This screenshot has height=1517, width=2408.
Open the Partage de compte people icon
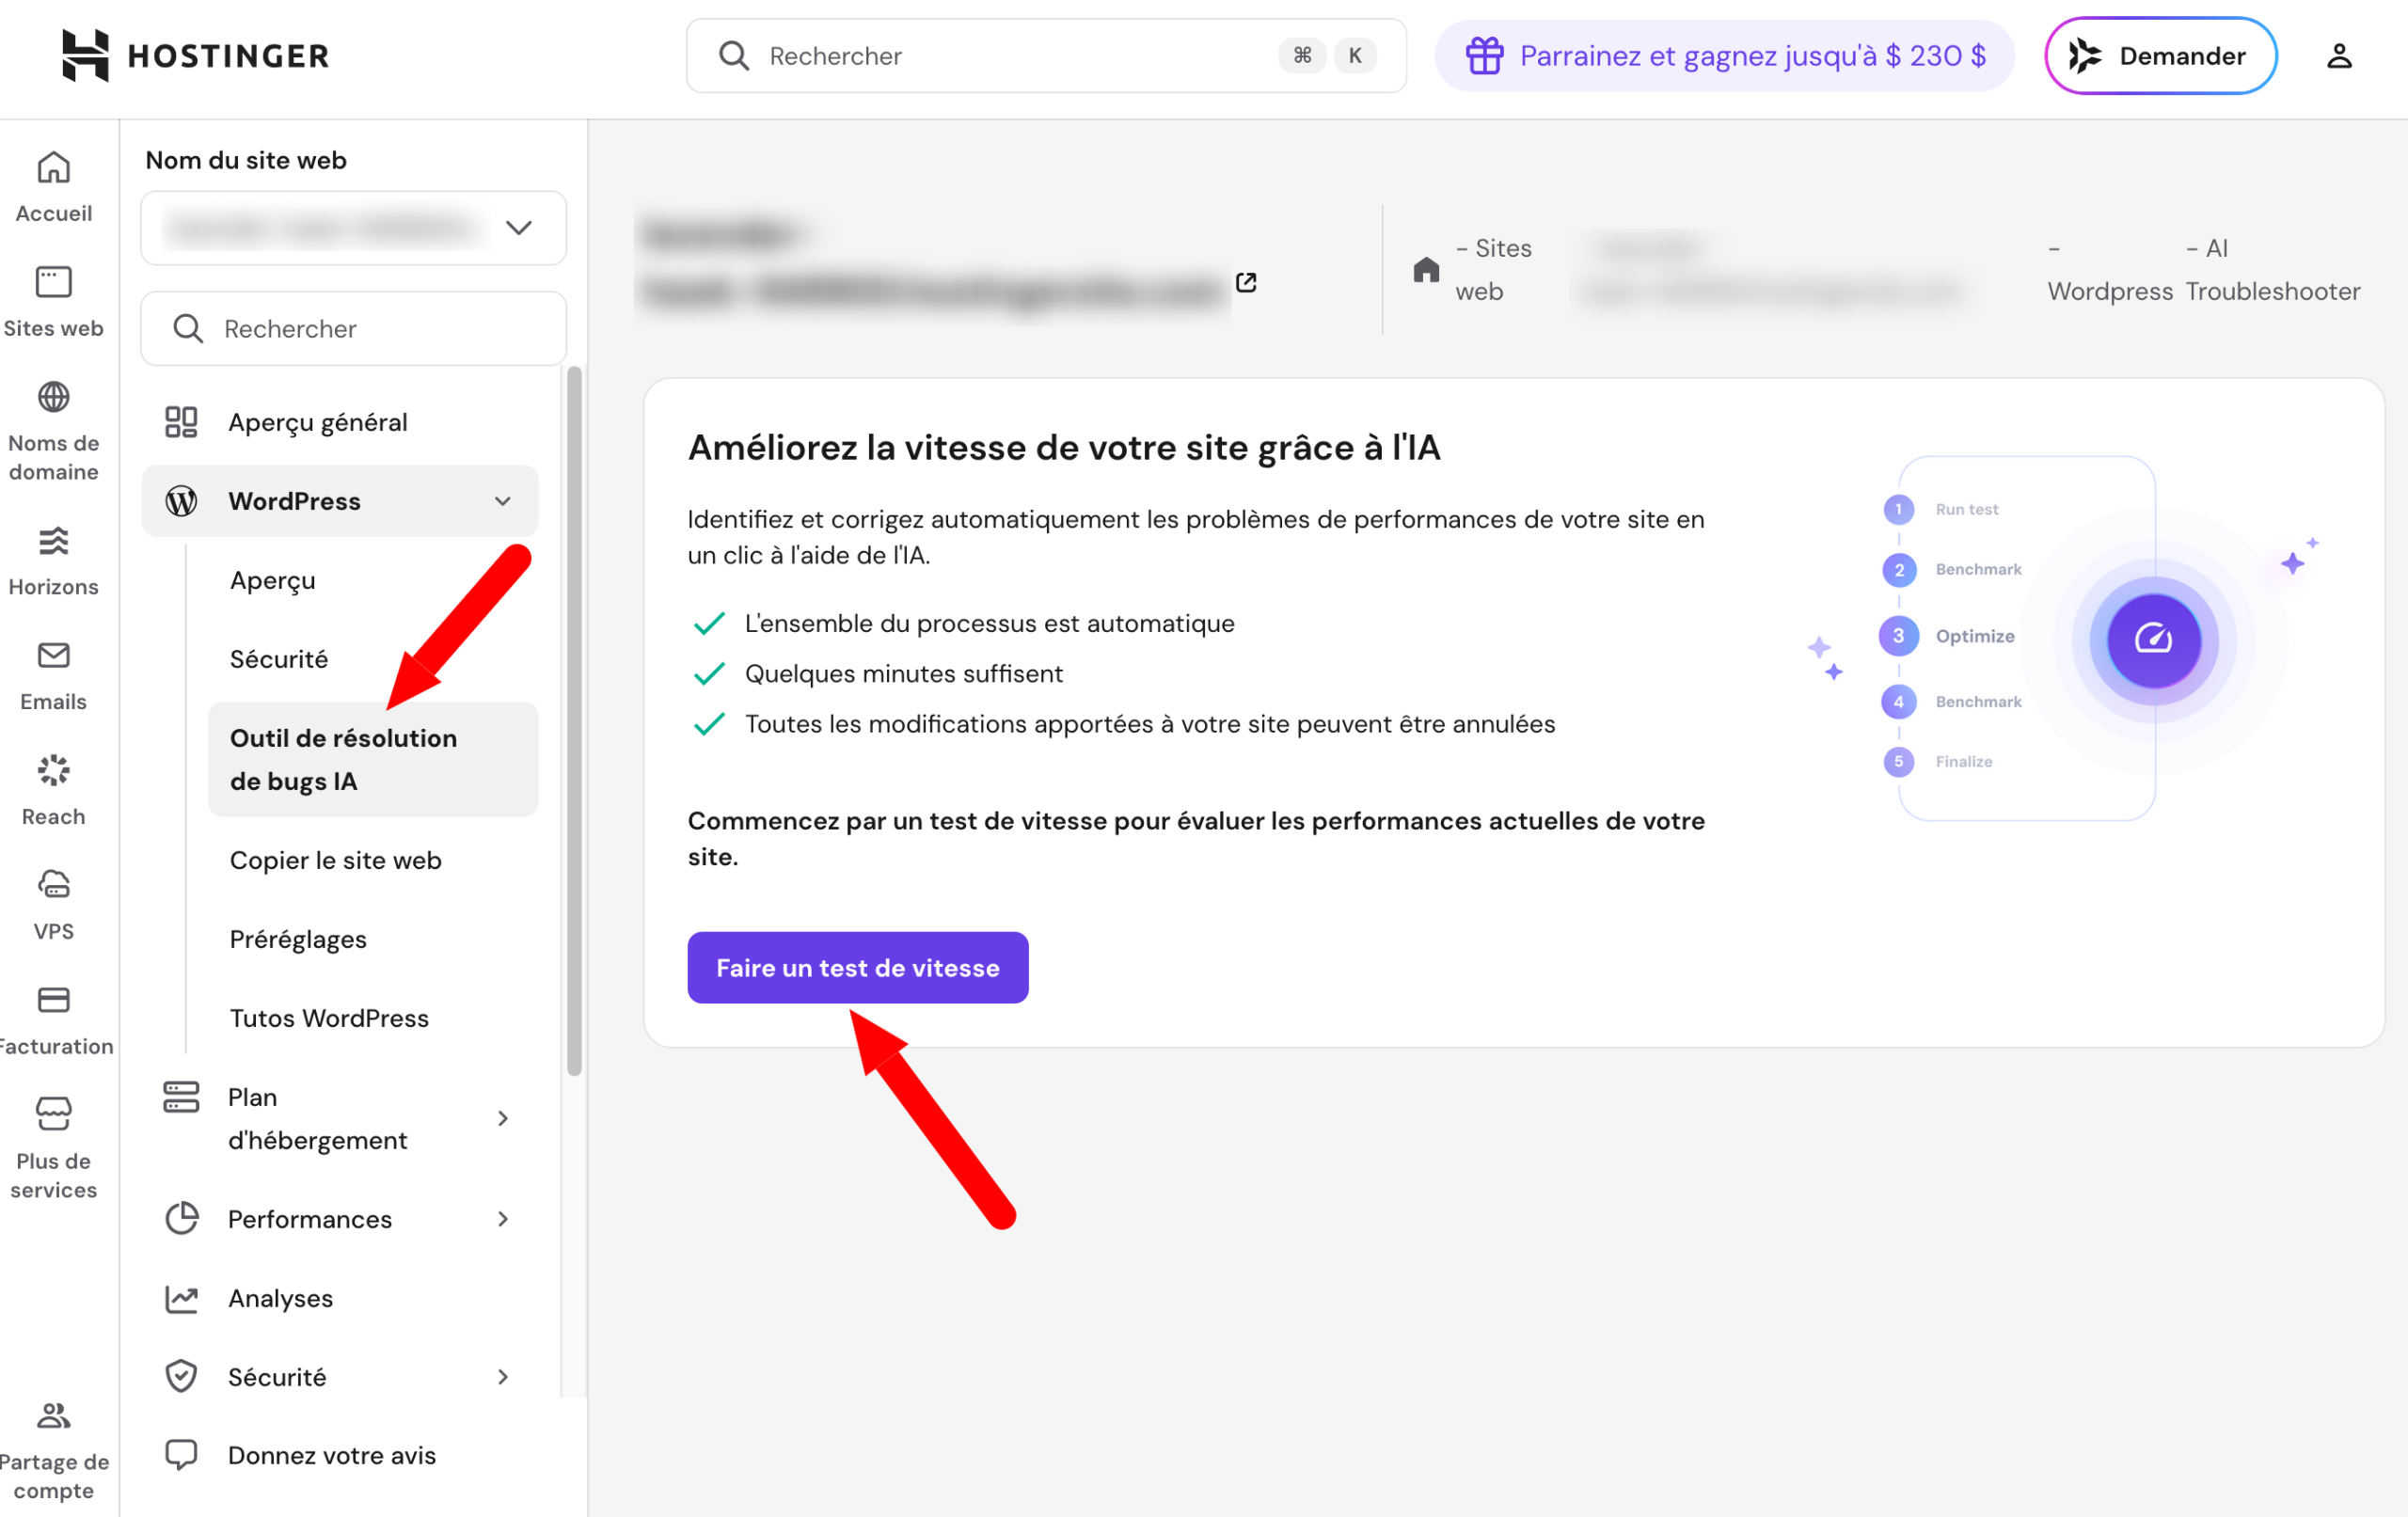(x=54, y=1415)
